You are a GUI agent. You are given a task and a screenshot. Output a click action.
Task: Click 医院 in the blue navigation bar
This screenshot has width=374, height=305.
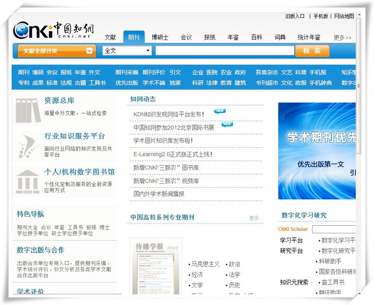click(x=212, y=72)
